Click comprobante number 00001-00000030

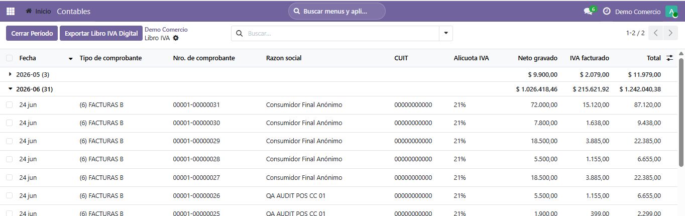click(x=196, y=123)
